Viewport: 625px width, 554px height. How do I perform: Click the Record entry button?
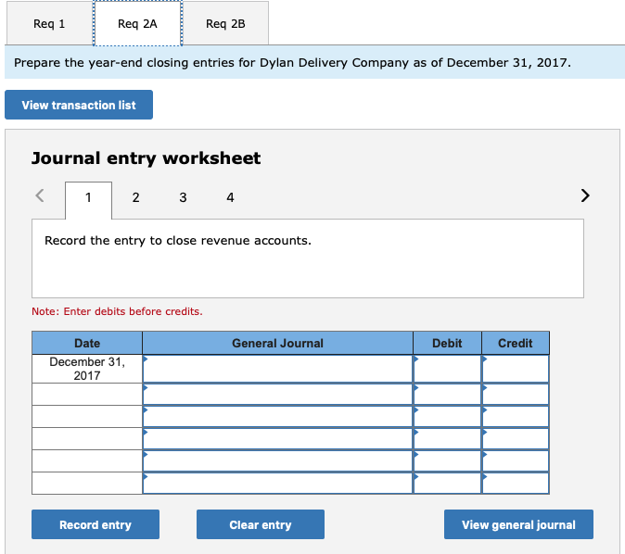[x=96, y=524]
